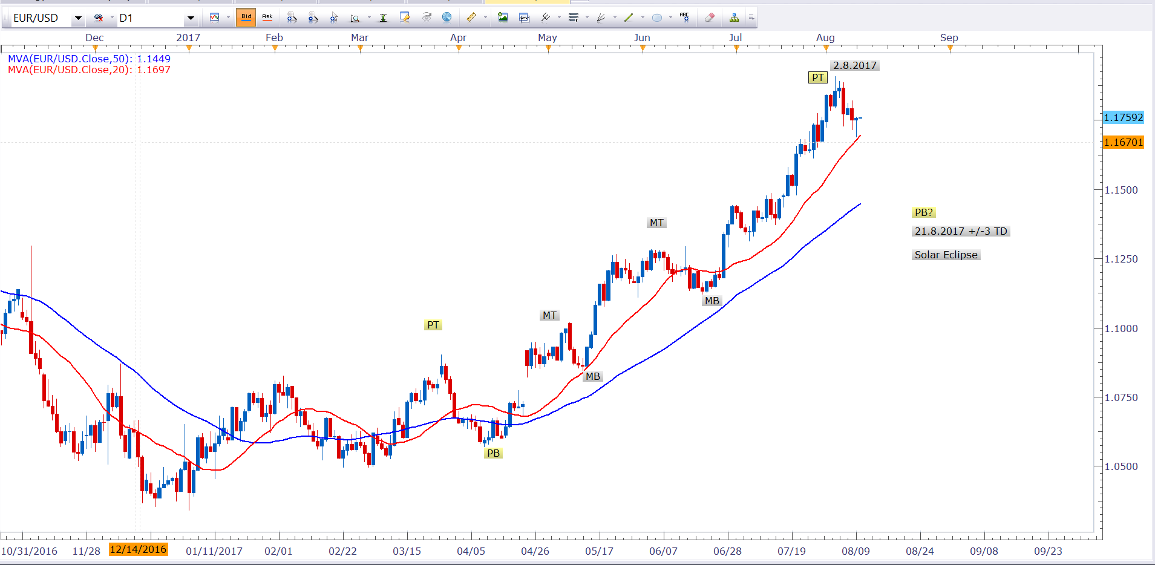Click the August month marker on timeline
This screenshot has height=565, width=1155.
click(x=825, y=38)
